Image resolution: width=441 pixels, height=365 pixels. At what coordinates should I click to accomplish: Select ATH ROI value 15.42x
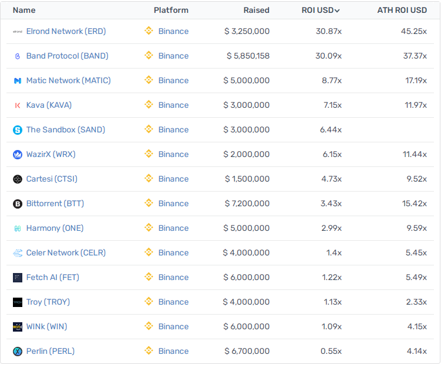coord(415,204)
